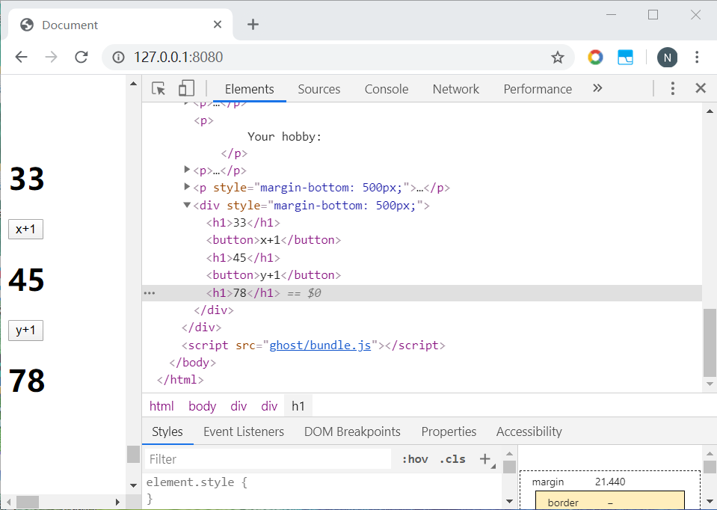Click the closing body tag line
Viewport: 717px width, 510px height.
point(192,363)
